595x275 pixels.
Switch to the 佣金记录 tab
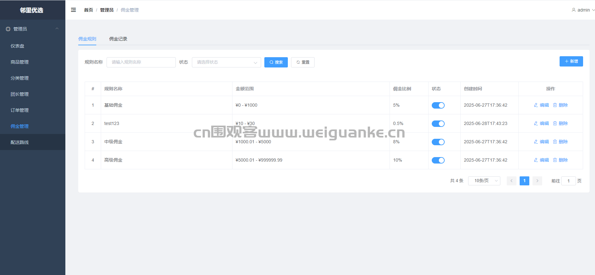[x=118, y=39]
